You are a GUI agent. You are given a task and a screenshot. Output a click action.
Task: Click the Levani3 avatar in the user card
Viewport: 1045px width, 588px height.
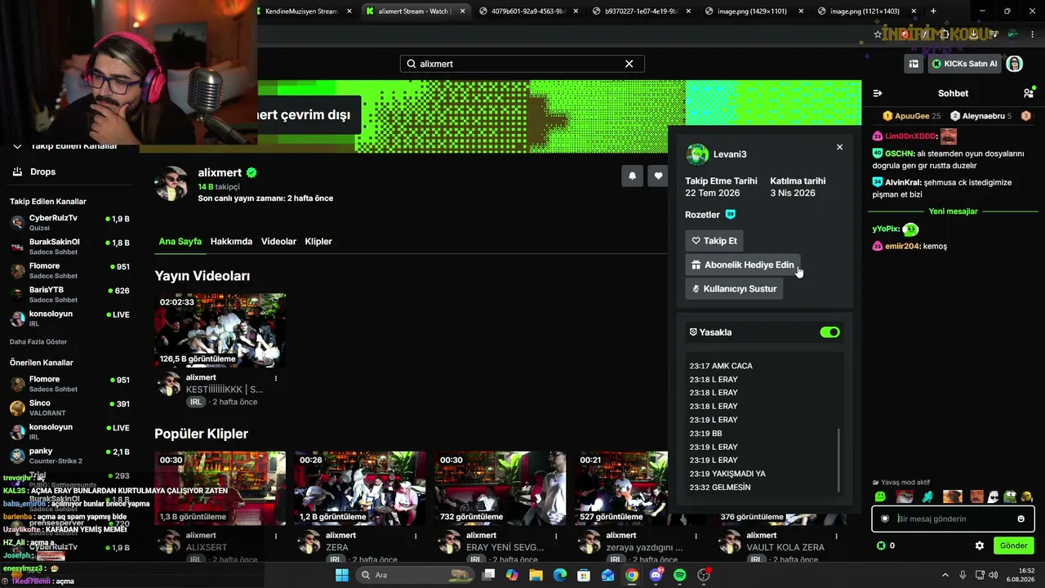697,154
